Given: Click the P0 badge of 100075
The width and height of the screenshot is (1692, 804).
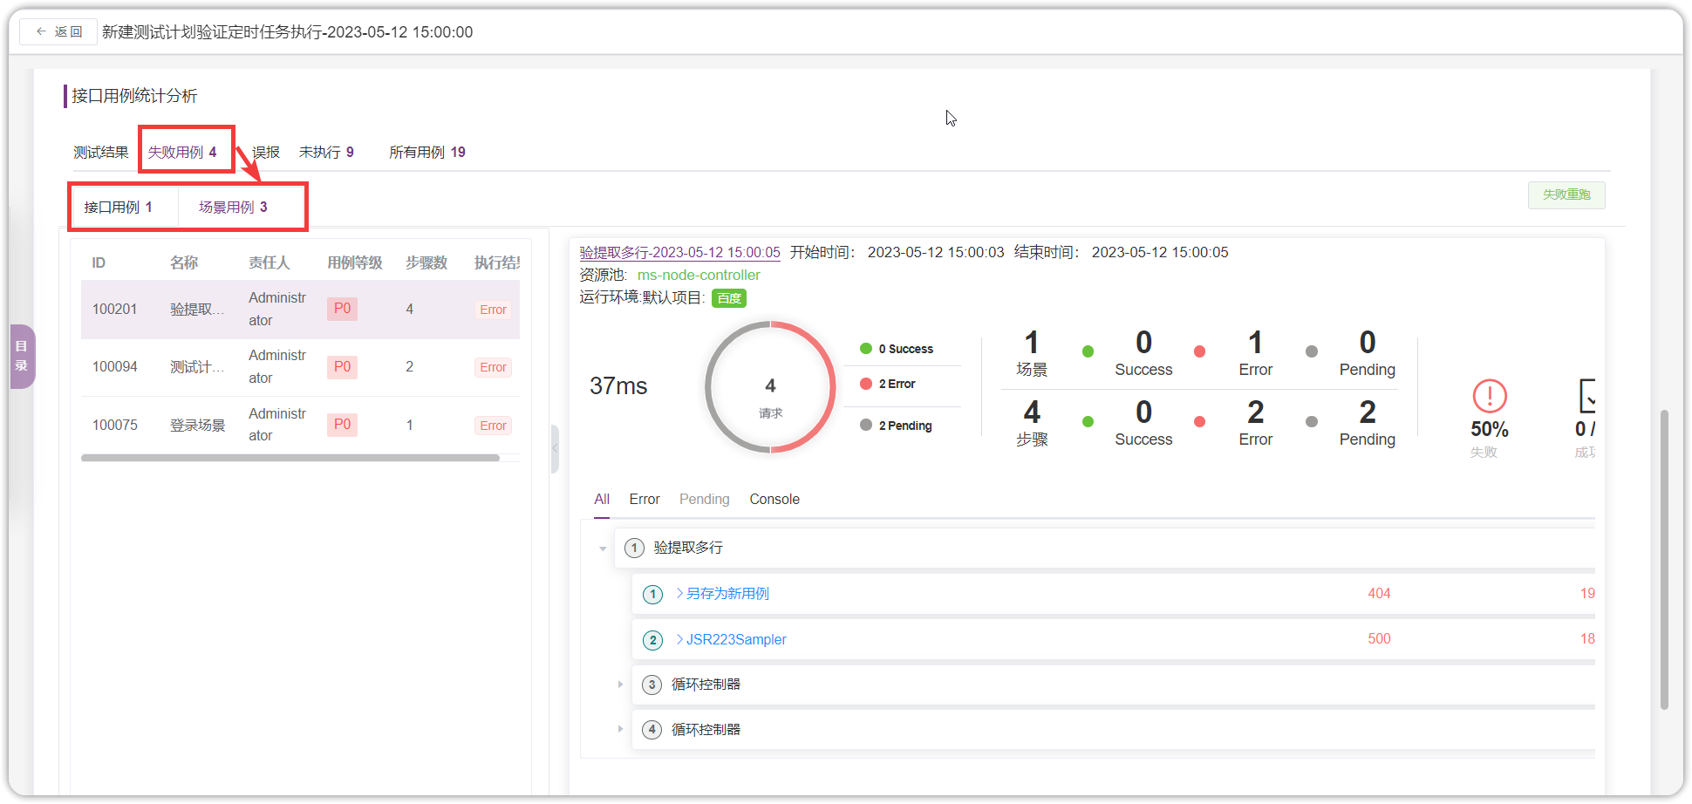Looking at the screenshot, I should 342,425.
